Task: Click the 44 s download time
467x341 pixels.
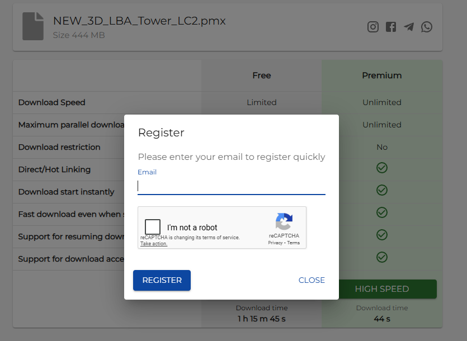Action: 382,319
